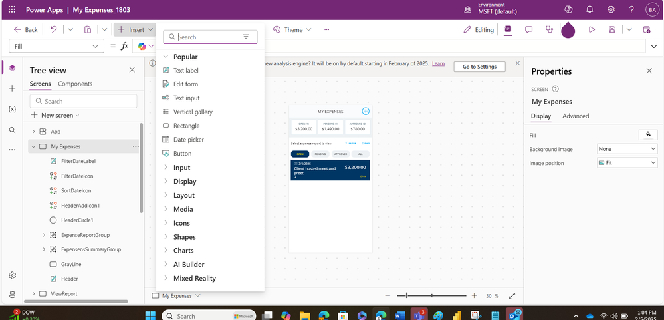Viewport: 664px width, 320px height.
Task: Open the Background image None dropdown
Action: (x=627, y=149)
